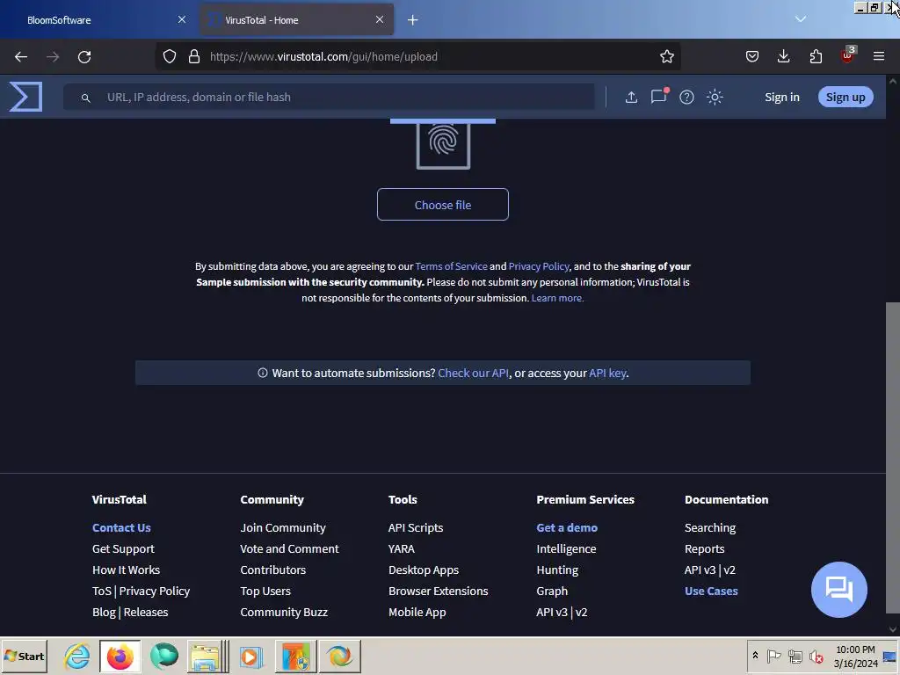Screen dimensions: 900x675
Task: Click the site security padlock icon
Action: click(194, 56)
